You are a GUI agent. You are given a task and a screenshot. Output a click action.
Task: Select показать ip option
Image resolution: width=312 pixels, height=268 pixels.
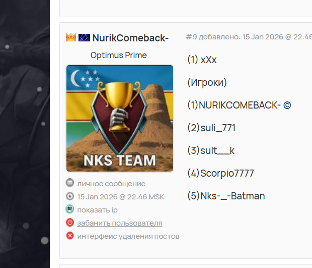coord(97,210)
